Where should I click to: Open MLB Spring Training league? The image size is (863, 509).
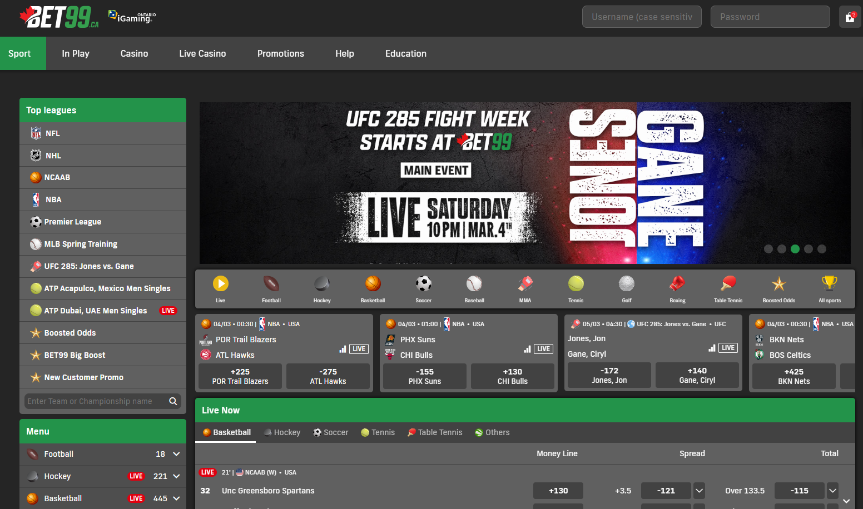(103, 244)
